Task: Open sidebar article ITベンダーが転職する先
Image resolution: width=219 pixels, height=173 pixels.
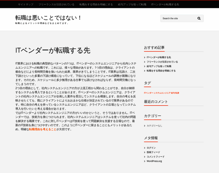Action: click(x=159, y=57)
